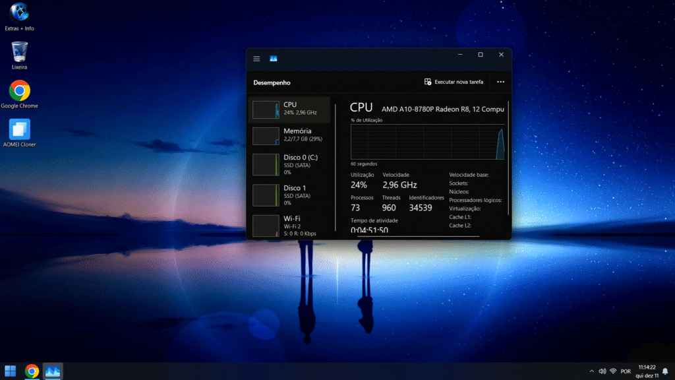The width and height of the screenshot is (675, 380).
Task: Open the Windows Start menu
Action: coord(11,371)
